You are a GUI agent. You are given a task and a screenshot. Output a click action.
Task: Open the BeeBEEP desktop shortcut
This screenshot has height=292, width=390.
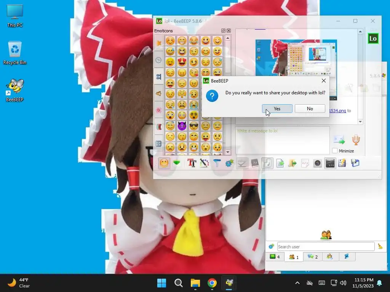(x=15, y=90)
